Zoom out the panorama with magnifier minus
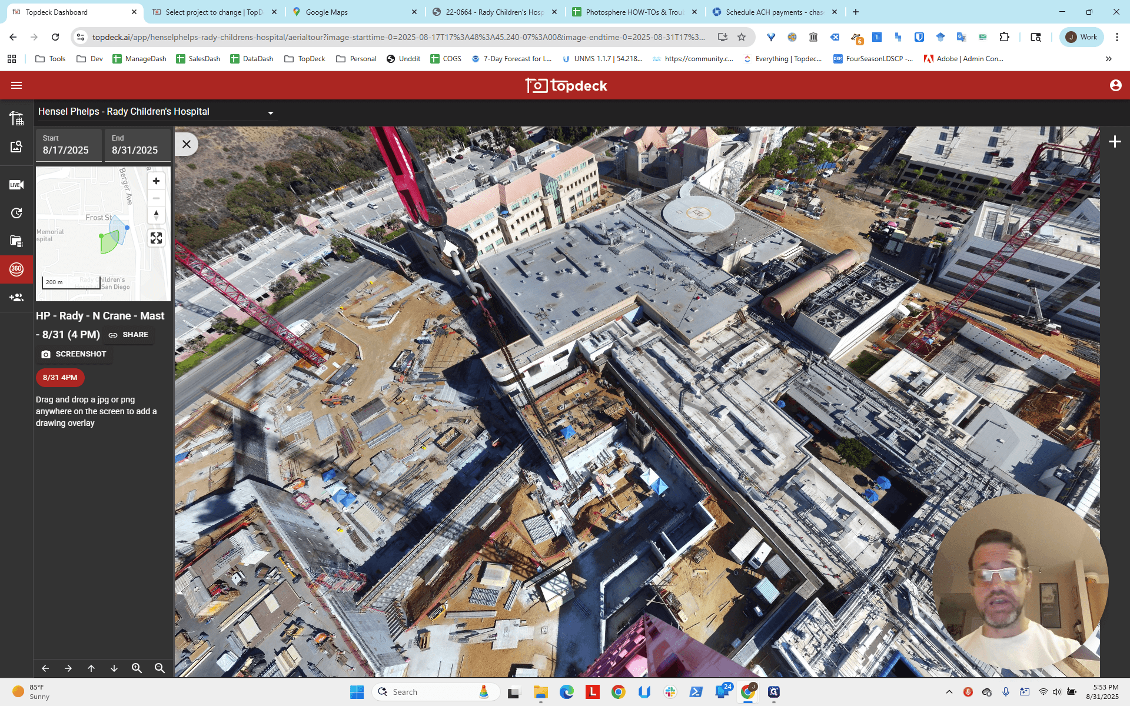The width and height of the screenshot is (1130, 706). [159, 668]
